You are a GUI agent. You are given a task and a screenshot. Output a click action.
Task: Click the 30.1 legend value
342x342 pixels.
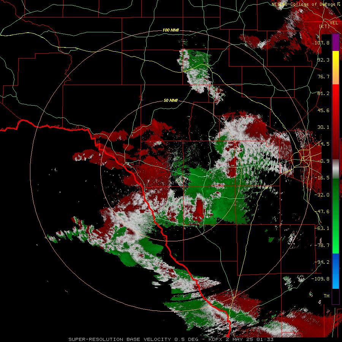323,127
